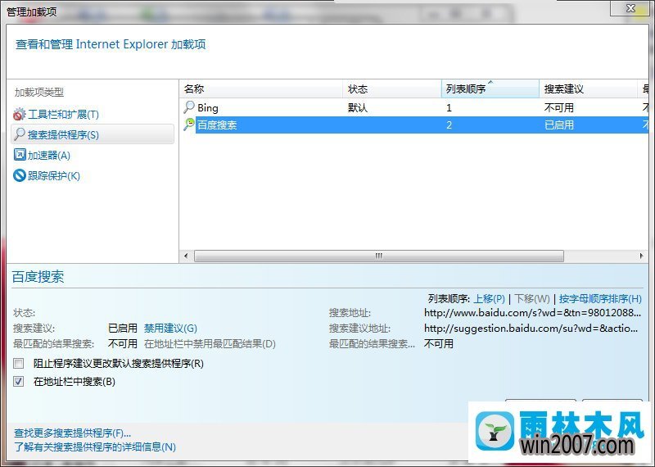Click list order value 1 for Bing
This screenshot has height=467, width=655.
[449, 108]
